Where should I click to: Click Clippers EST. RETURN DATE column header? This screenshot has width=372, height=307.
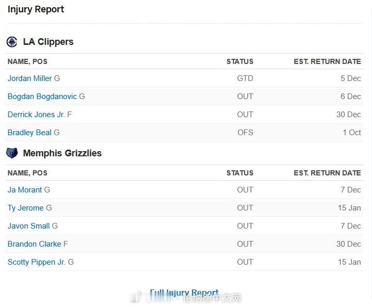point(327,61)
